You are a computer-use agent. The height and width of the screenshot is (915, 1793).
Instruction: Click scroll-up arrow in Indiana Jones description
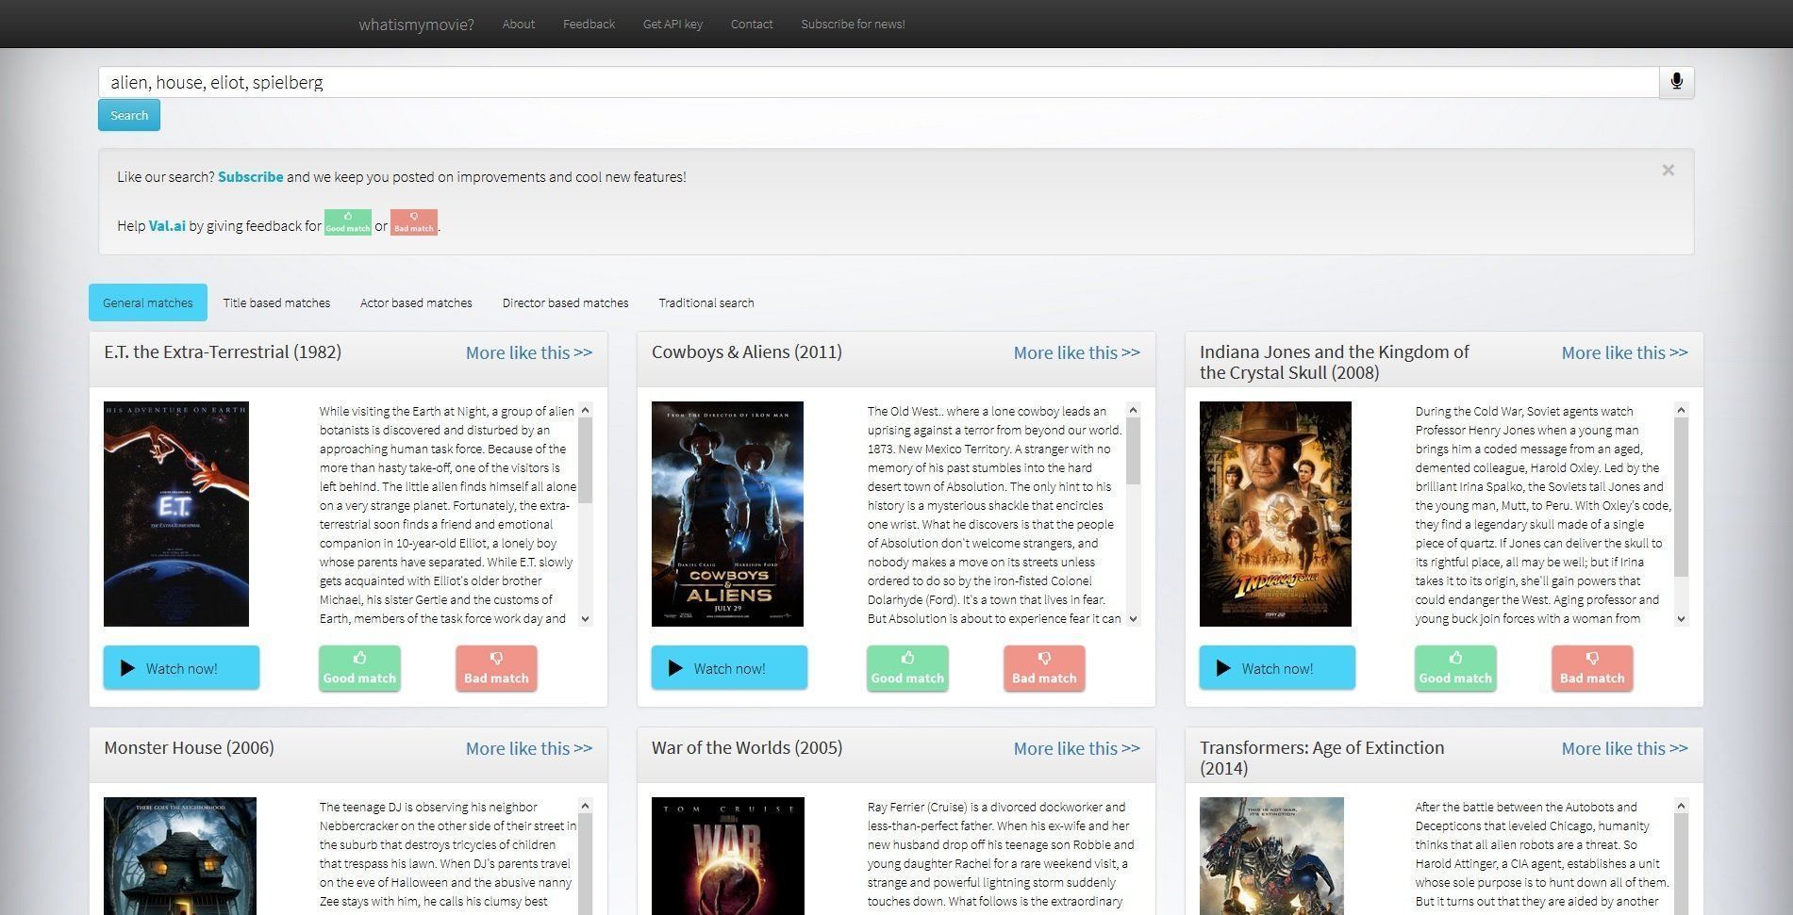pyautogui.click(x=1682, y=410)
